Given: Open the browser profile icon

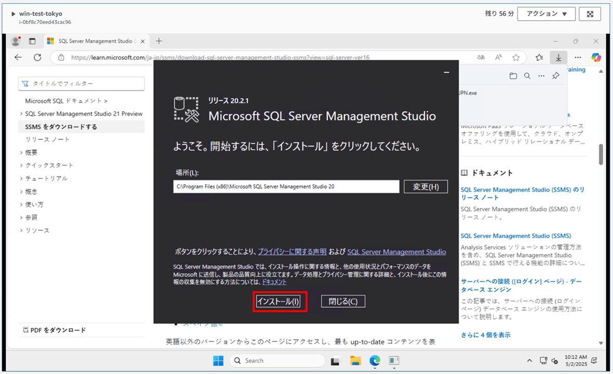Looking at the screenshot, I should tap(16, 41).
